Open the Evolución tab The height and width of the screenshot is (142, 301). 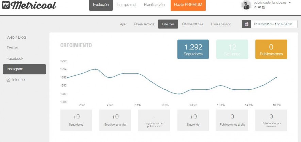click(101, 5)
